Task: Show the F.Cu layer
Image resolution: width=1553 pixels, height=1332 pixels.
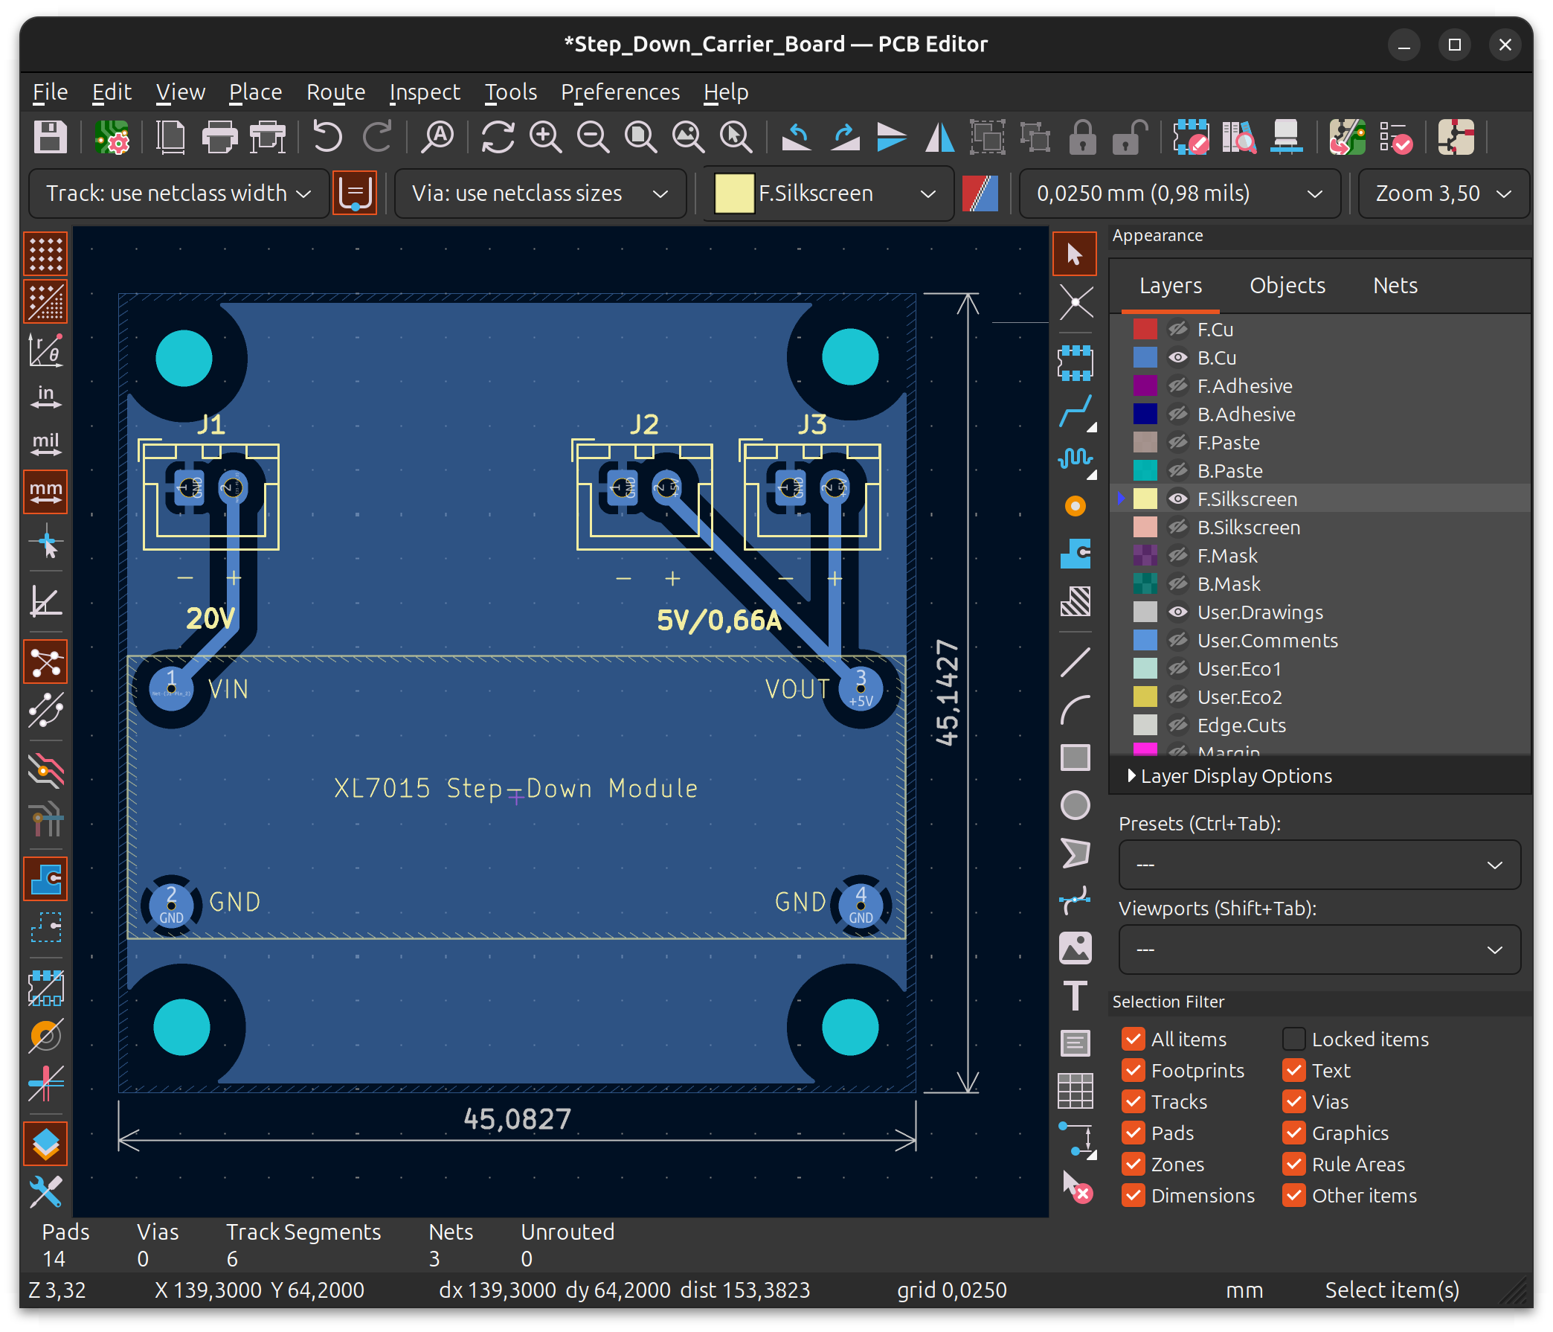Action: pyautogui.click(x=1177, y=328)
